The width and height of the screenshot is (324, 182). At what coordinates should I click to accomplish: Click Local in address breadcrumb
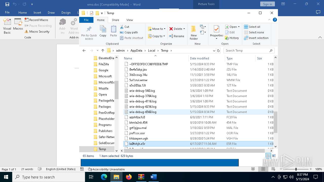tap(151, 51)
